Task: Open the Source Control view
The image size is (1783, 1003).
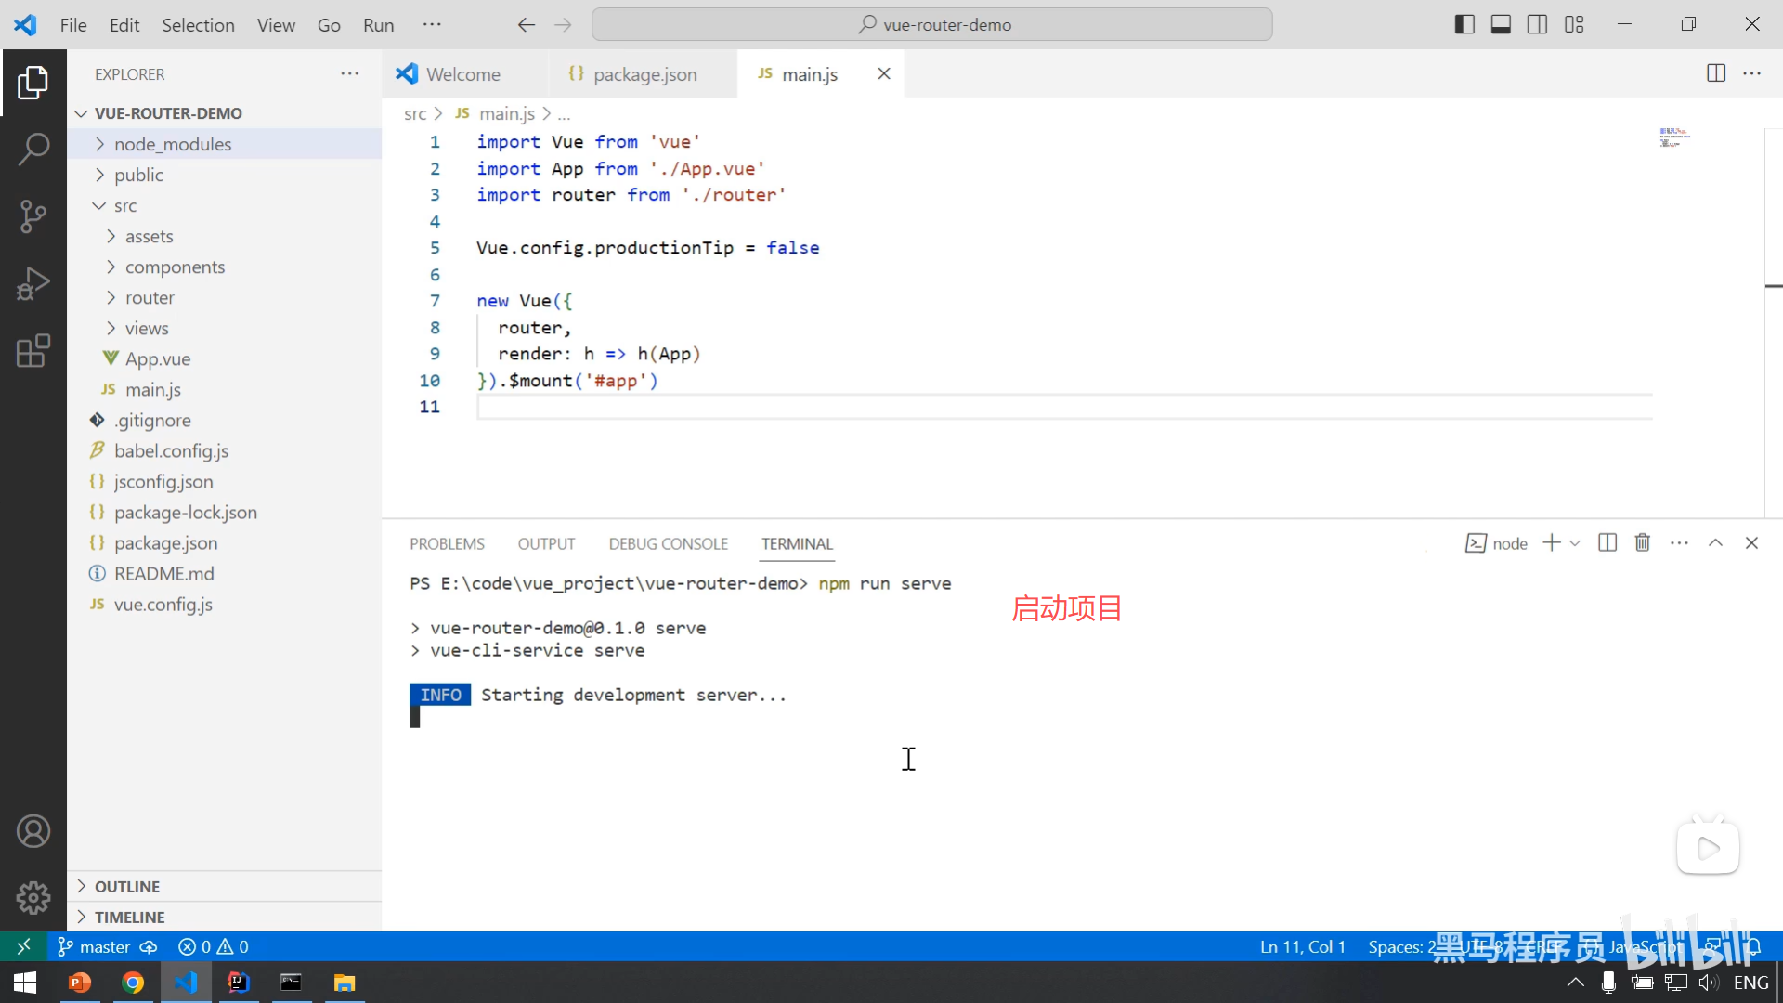Action: [33, 215]
